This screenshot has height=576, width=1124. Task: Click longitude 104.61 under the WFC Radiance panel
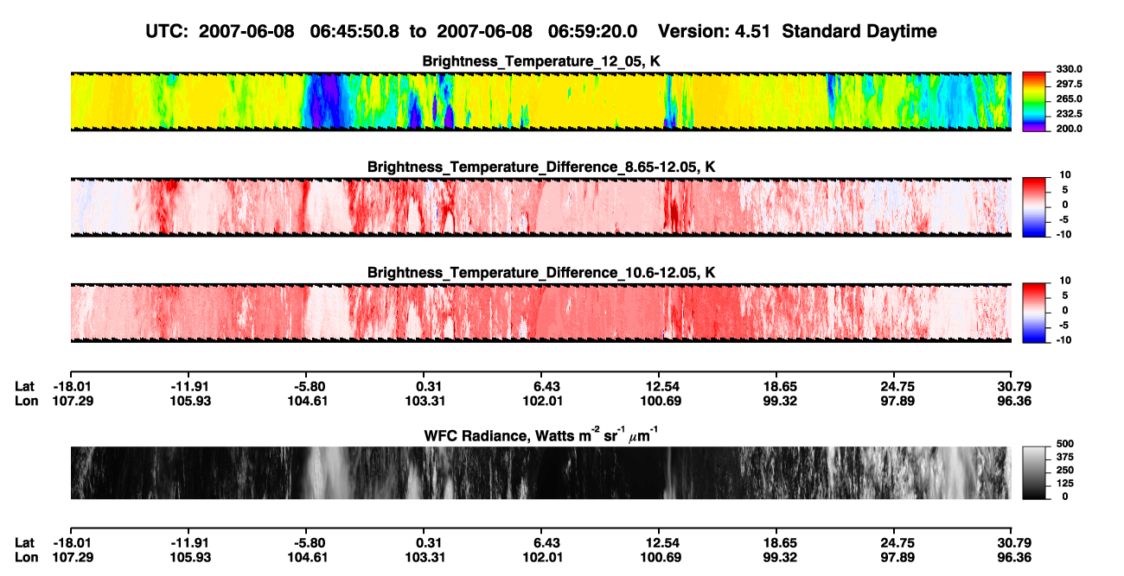(306, 558)
